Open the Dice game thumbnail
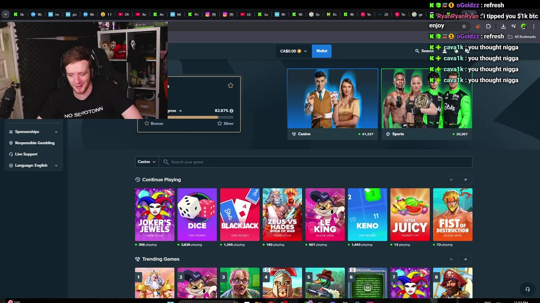Viewport: 540px width, 303px height. pyautogui.click(x=197, y=215)
